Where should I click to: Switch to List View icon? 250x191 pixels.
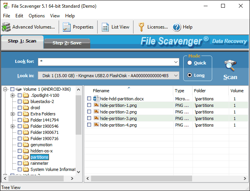click(105, 27)
